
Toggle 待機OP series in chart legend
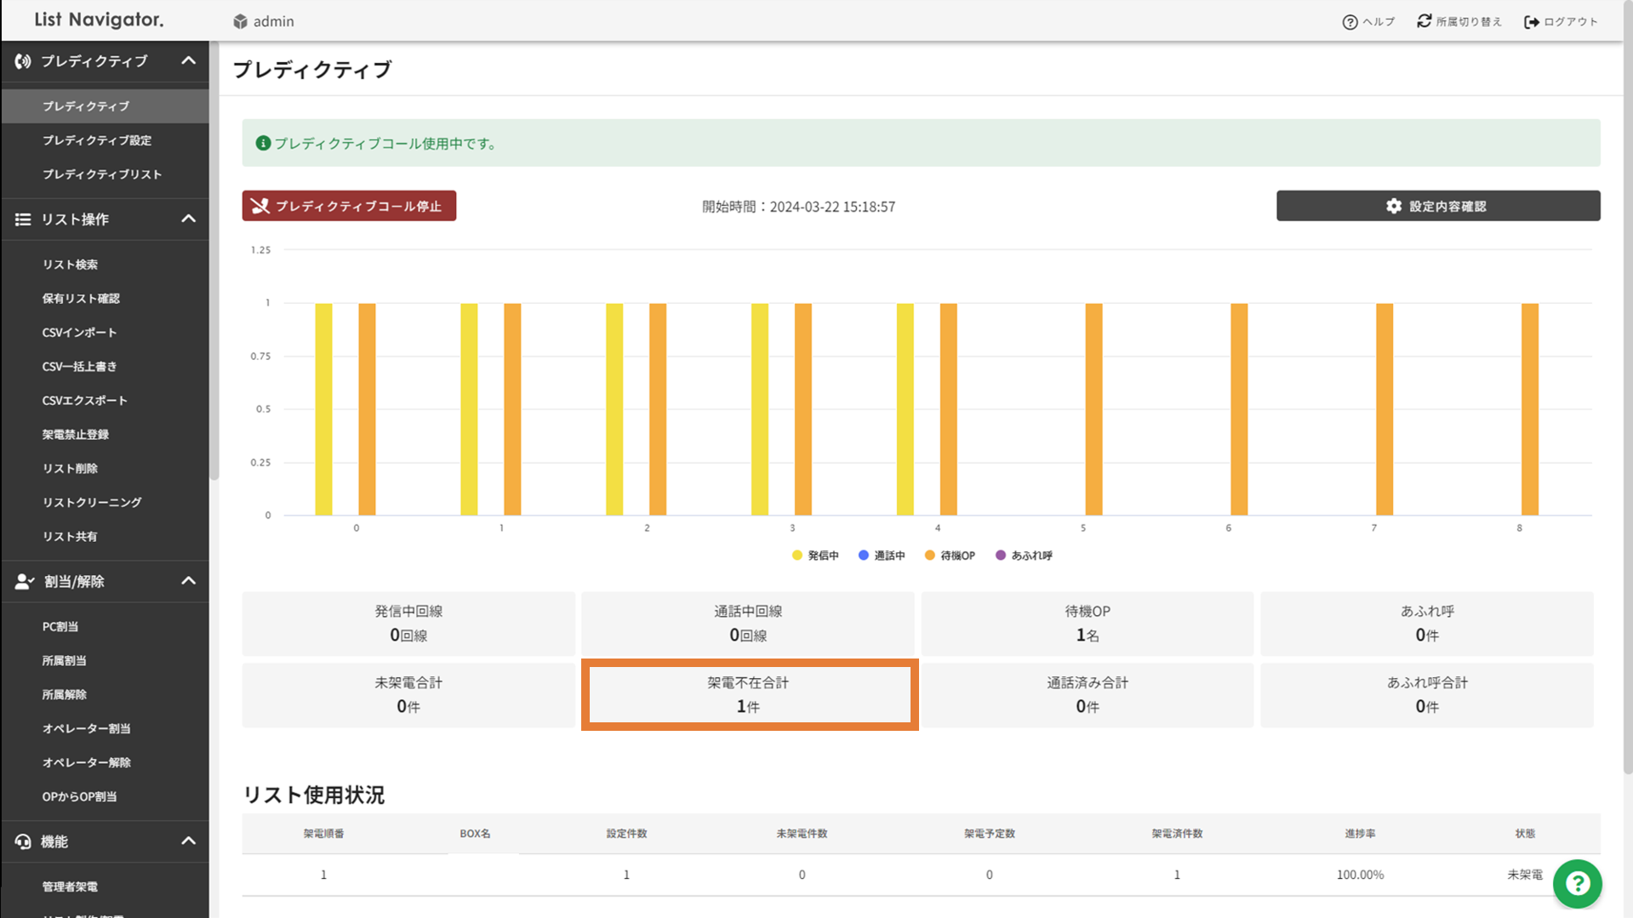950,556
